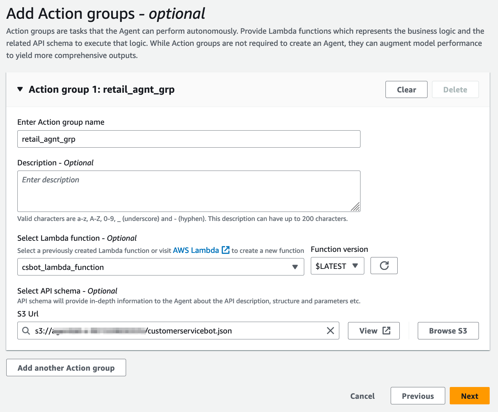Image resolution: width=498 pixels, height=412 pixels.
Task: Go back using the Previous button
Action: tap(418, 396)
